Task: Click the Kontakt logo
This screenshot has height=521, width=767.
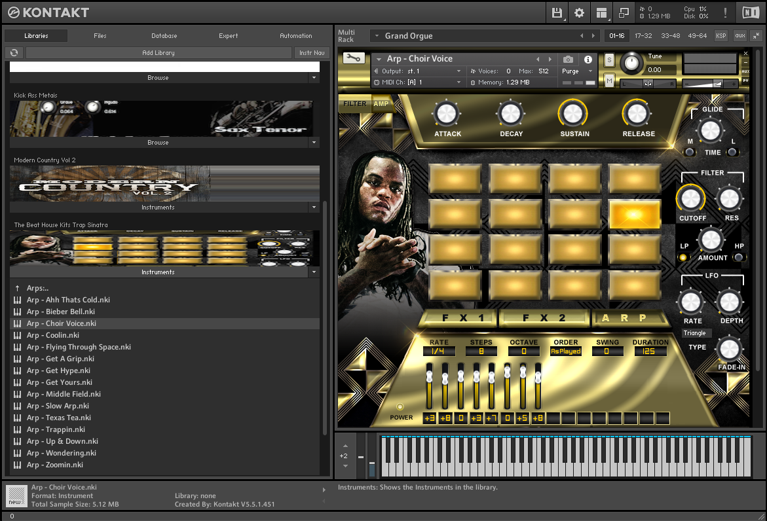Action: click(48, 12)
